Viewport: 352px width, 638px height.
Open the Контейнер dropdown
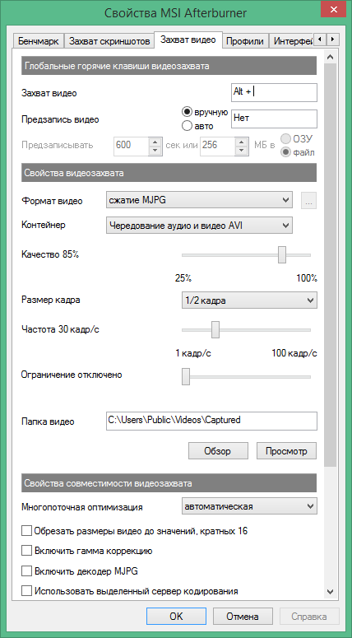(x=199, y=225)
